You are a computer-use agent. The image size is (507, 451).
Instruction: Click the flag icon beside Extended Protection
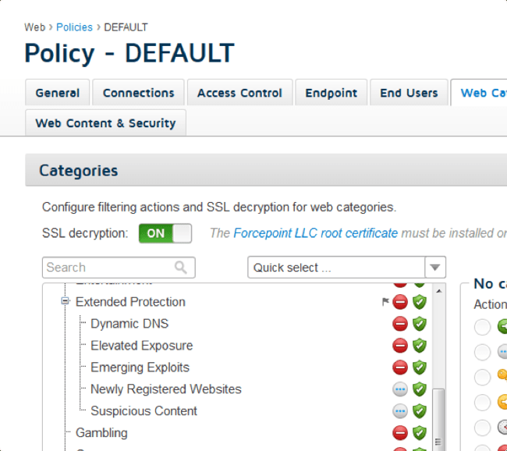click(x=385, y=302)
